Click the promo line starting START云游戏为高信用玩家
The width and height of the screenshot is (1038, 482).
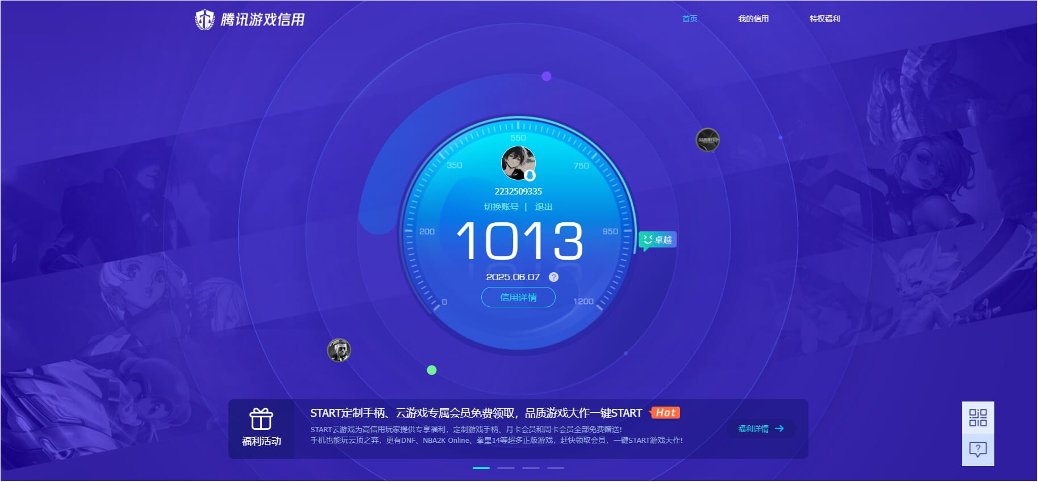pos(466,429)
